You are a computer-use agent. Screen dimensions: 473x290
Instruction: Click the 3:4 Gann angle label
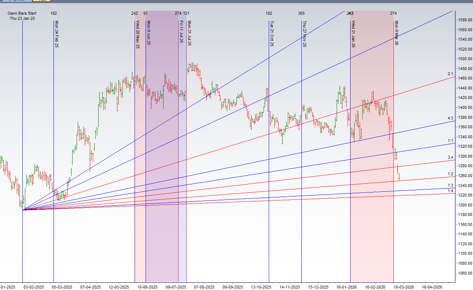(450, 157)
